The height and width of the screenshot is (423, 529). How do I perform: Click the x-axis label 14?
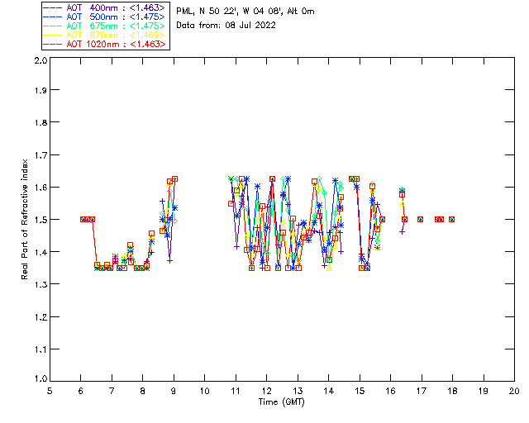329,391
